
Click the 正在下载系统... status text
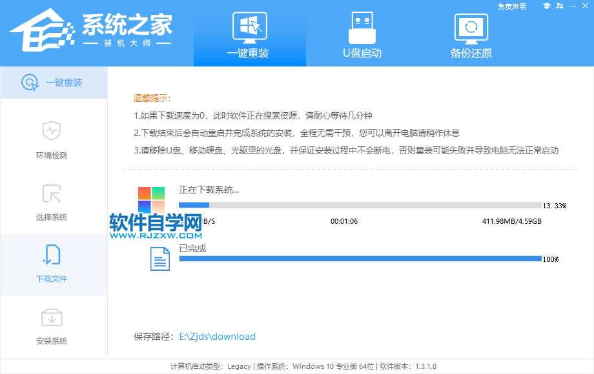209,190
